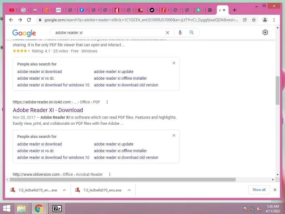Open the tab with the red italic 'f' icon
The image size is (285, 214).
(164, 10)
